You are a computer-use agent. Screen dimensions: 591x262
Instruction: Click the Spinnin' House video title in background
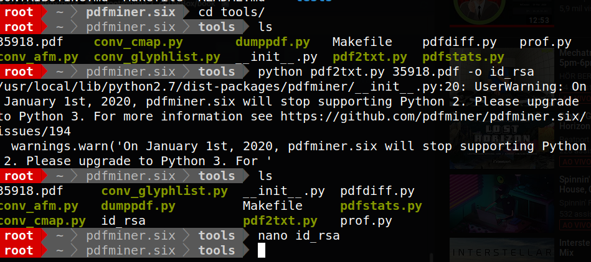click(x=575, y=184)
